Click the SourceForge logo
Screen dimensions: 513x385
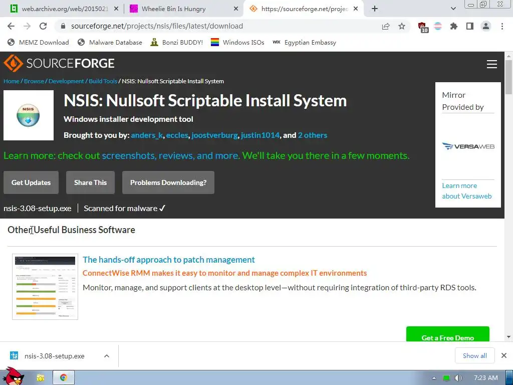[x=59, y=63]
